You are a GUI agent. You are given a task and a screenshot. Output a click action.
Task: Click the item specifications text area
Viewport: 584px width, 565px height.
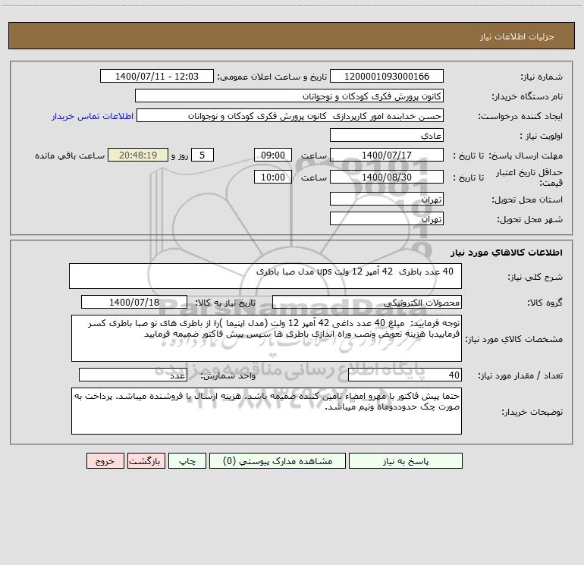tap(266, 338)
